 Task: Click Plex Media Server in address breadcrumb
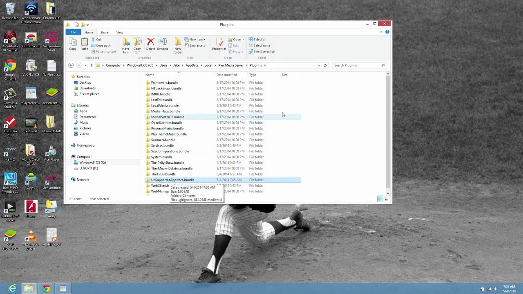(231, 65)
